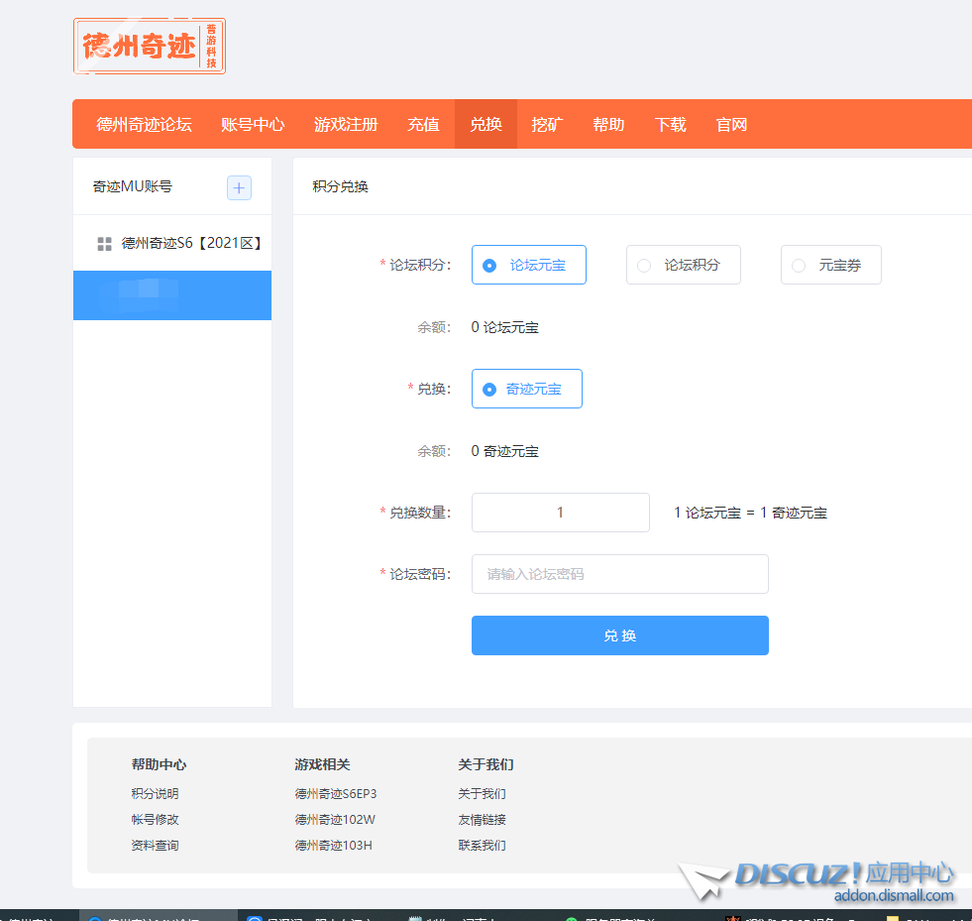The width and height of the screenshot is (972, 921).
Task: Expand the 德州奇迹S6【2021区】 server entry
Action: pyautogui.click(x=190, y=244)
